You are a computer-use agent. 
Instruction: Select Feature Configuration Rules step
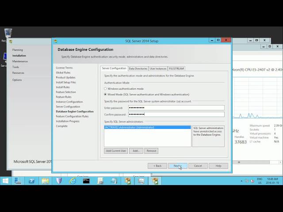click(72, 117)
